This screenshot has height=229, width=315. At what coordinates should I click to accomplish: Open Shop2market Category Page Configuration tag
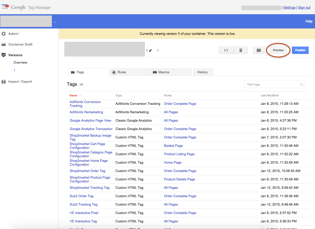pyautogui.click(x=91, y=154)
